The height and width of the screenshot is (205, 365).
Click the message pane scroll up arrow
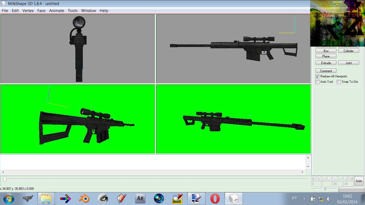(x=308, y=158)
